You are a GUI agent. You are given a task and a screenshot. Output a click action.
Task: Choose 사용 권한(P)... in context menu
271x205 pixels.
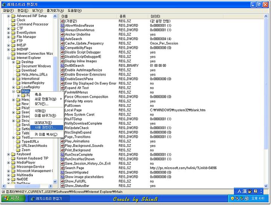(47, 128)
